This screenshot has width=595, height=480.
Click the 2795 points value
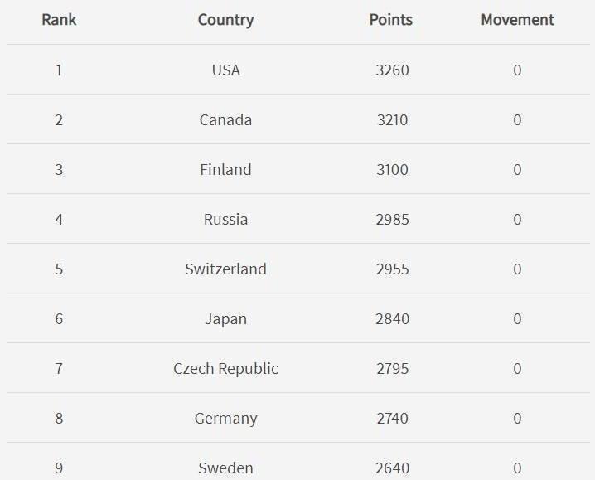[392, 369]
